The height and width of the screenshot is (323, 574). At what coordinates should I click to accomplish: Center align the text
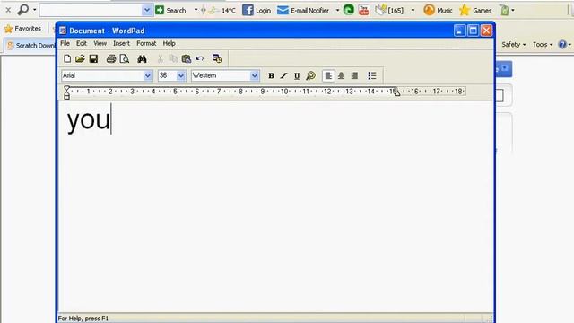341,75
